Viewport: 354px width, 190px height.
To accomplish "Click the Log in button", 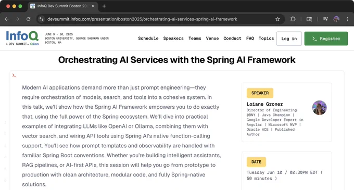I will (289, 39).
